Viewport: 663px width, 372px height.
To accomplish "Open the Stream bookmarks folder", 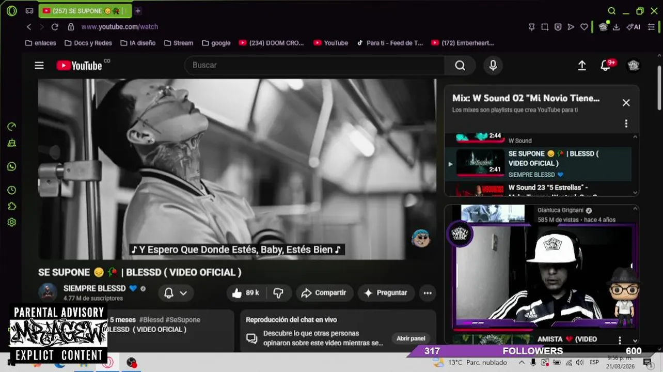I will (178, 43).
